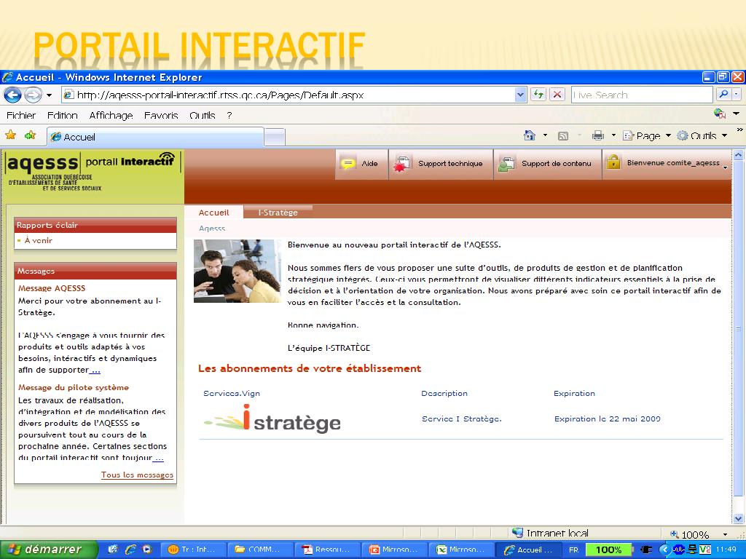The image size is (746, 559).
Task: Click the Description column header
Action: (444, 394)
